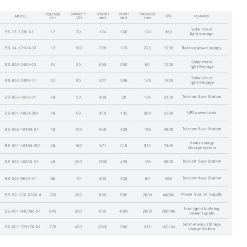Click the "Back up power supply" remark
This screenshot has height=247, width=247.
[202, 48]
